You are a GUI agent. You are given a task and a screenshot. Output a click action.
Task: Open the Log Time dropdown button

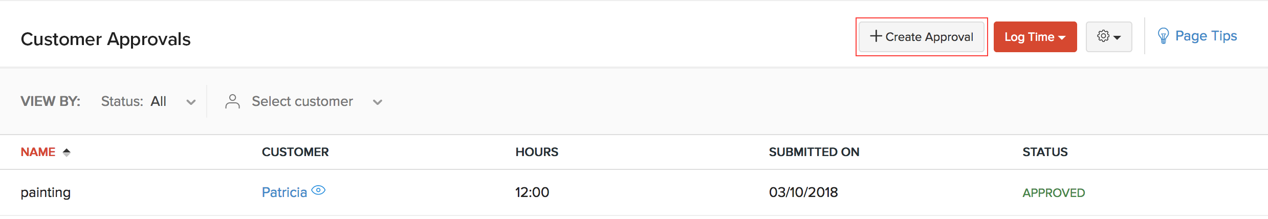click(x=1034, y=37)
